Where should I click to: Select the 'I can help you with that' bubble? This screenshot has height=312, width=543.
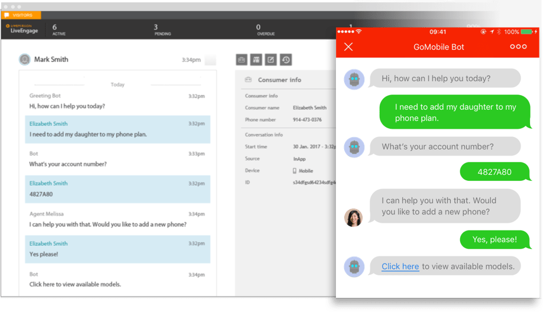(x=445, y=206)
